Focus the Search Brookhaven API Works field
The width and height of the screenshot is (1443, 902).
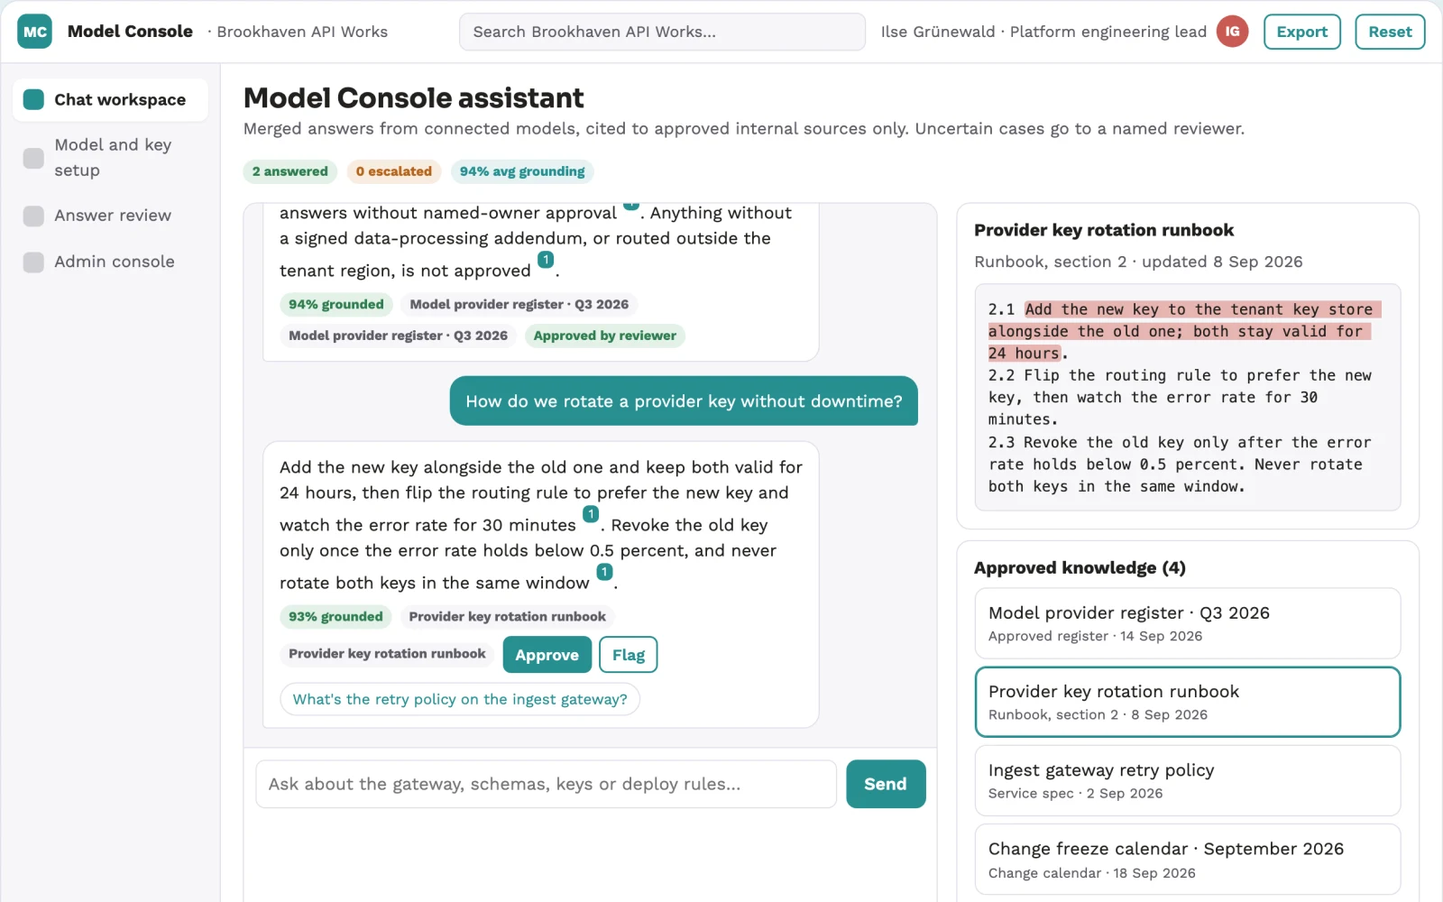tap(662, 32)
